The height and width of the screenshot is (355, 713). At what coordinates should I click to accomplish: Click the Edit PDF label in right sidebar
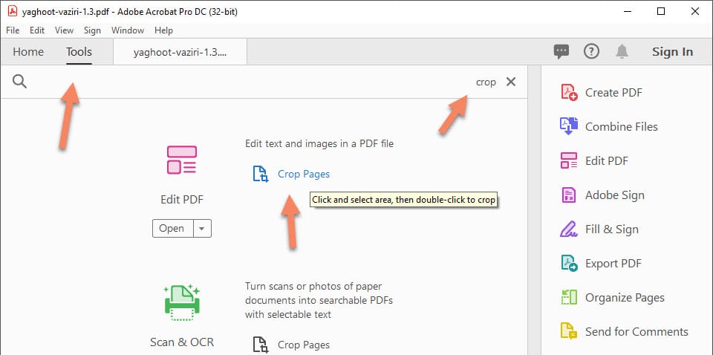click(x=607, y=160)
